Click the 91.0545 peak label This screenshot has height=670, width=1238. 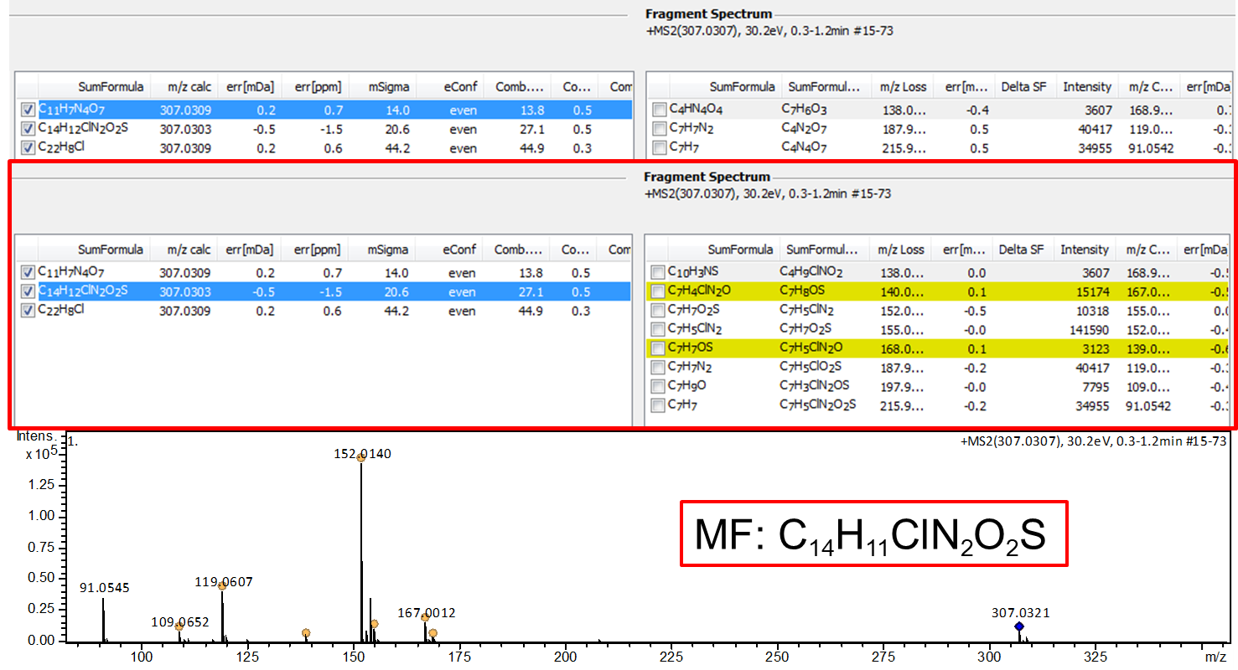click(x=105, y=588)
